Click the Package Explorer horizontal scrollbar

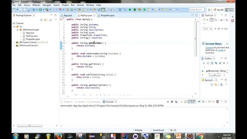click(x=30, y=125)
